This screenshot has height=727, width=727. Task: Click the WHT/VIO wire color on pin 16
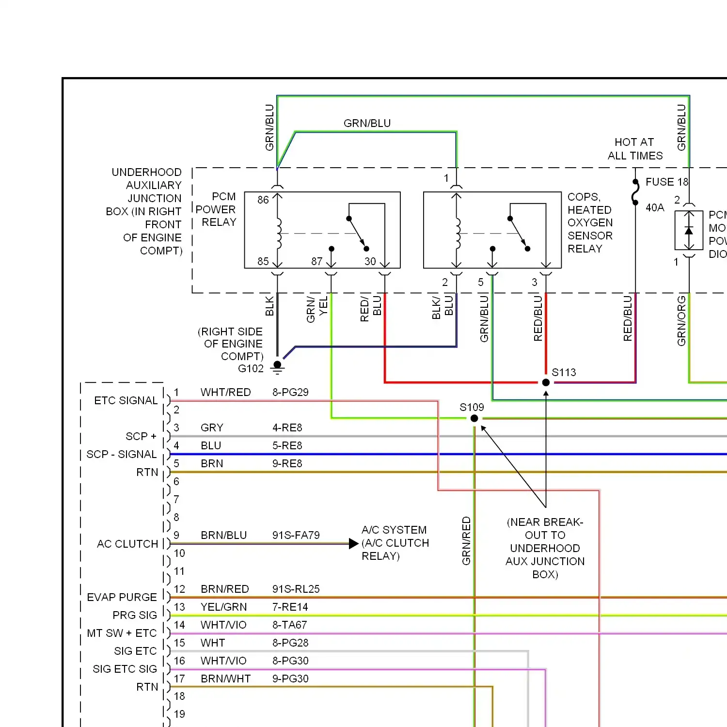(223, 661)
